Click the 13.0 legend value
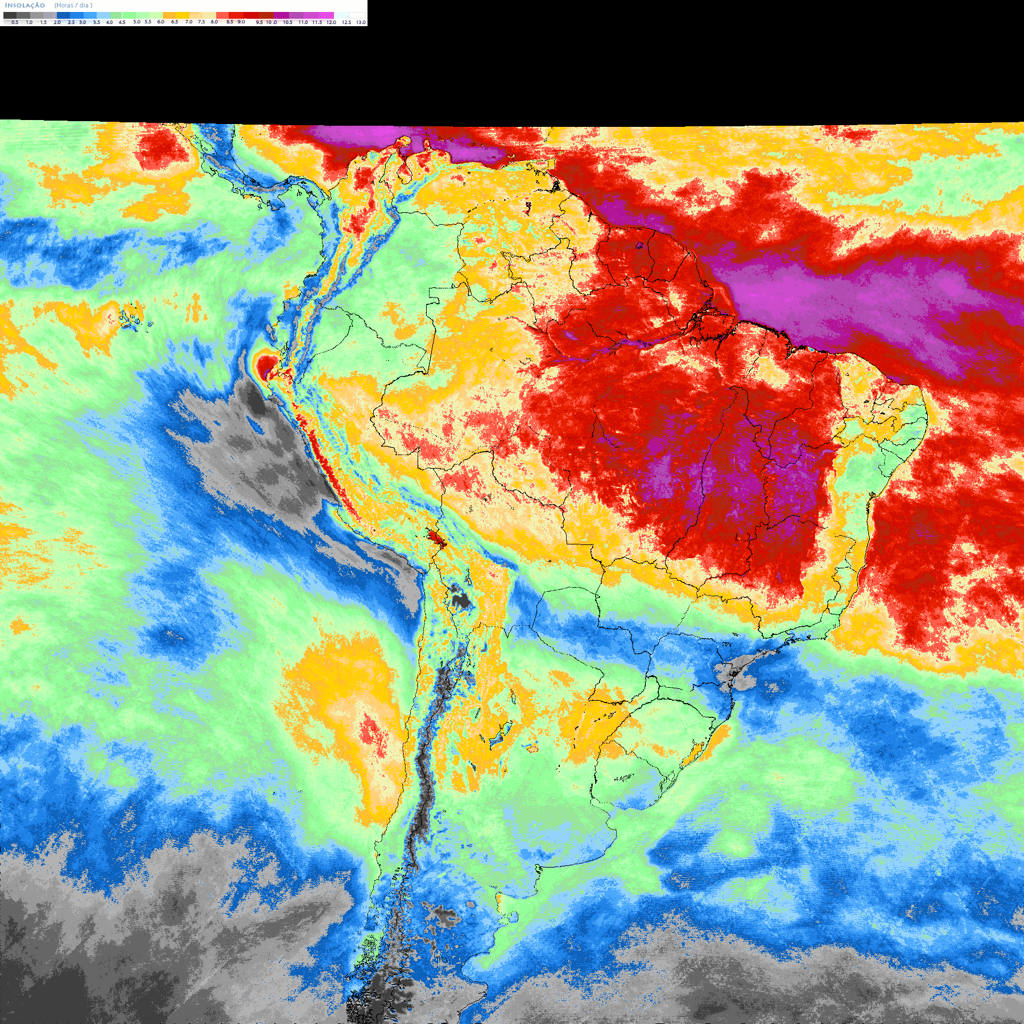This screenshot has height=1024, width=1024. (361, 22)
